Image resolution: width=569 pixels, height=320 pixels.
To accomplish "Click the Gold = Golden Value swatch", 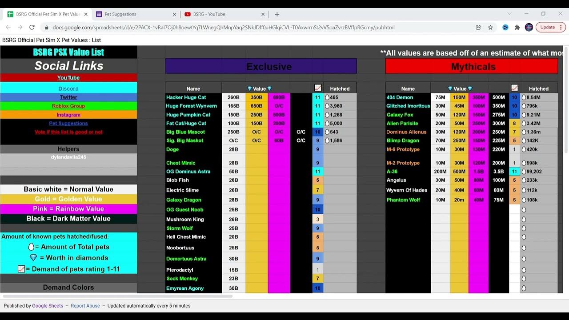I will pos(68,199).
